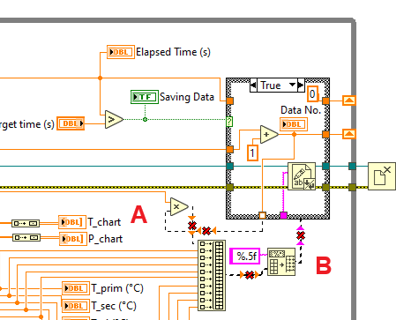
Task: Select the T_prim (°C) DBL terminal
Action: (x=76, y=288)
